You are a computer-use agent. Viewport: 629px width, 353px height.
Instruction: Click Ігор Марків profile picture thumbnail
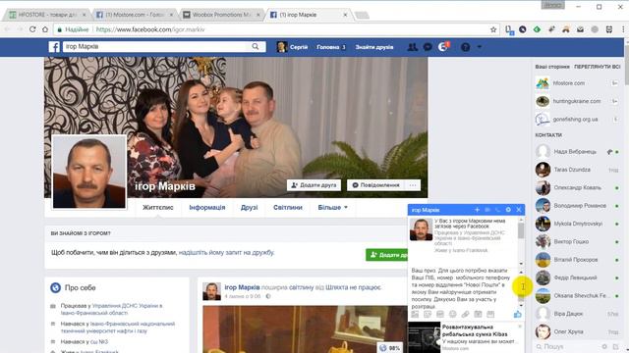click(89, 172)
